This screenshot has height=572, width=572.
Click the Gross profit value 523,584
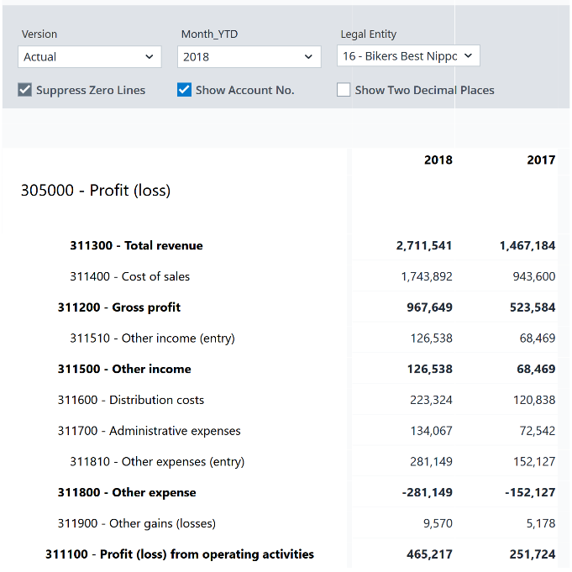tap(533, 307)
